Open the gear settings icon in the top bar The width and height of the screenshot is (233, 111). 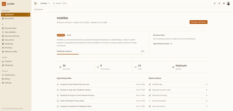224,3
